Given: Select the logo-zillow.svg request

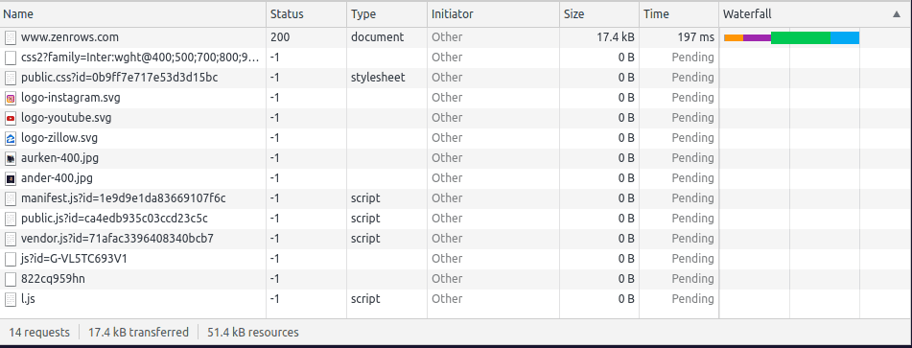Looking at the screenshot, I should click(59, 138).
